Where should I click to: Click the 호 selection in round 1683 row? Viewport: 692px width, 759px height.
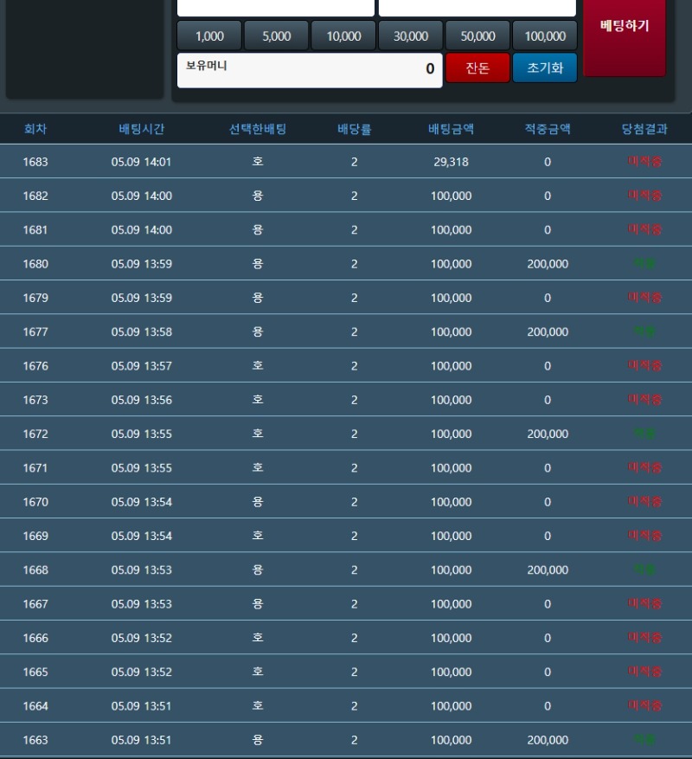point(258,161)
